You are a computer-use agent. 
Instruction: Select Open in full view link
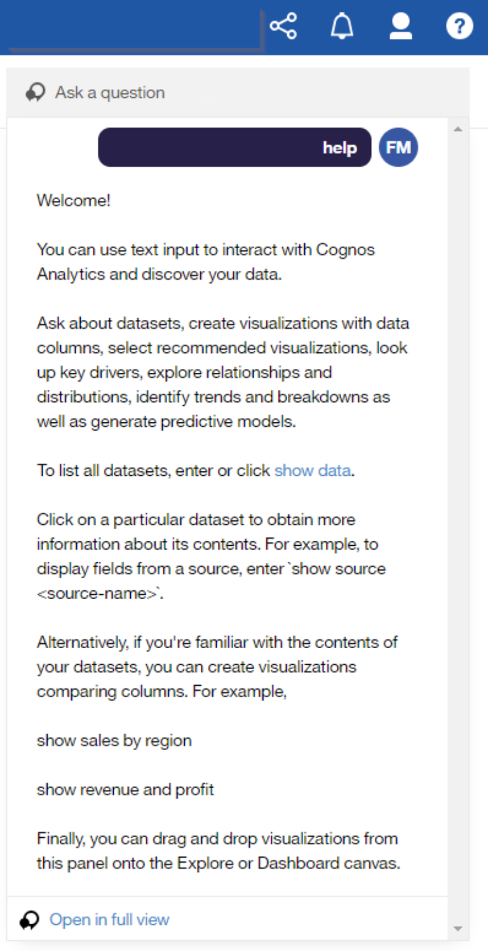[109, 920]
